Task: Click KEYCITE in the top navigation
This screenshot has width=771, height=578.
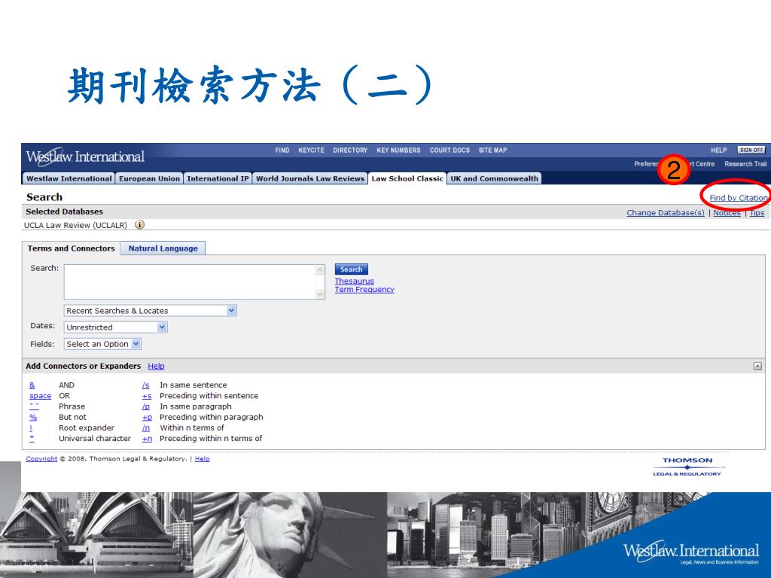Action: pos(311,150)
